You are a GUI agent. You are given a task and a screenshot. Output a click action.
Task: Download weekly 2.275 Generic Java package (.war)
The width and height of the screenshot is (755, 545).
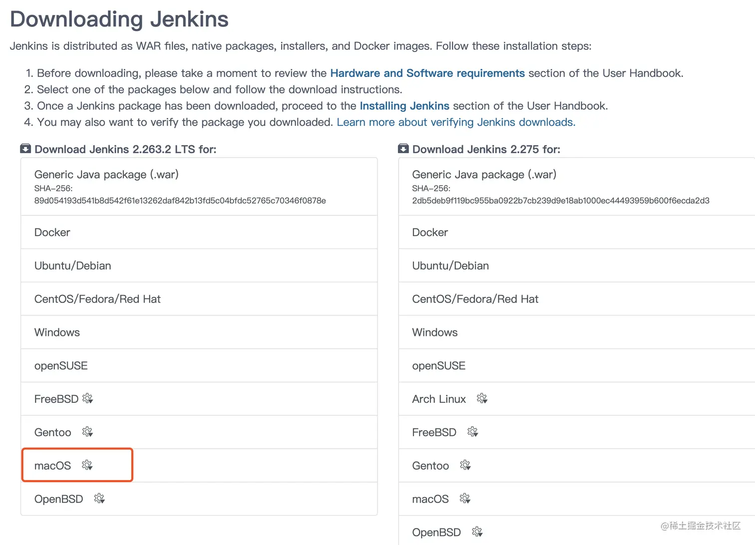tap(577, 187)
